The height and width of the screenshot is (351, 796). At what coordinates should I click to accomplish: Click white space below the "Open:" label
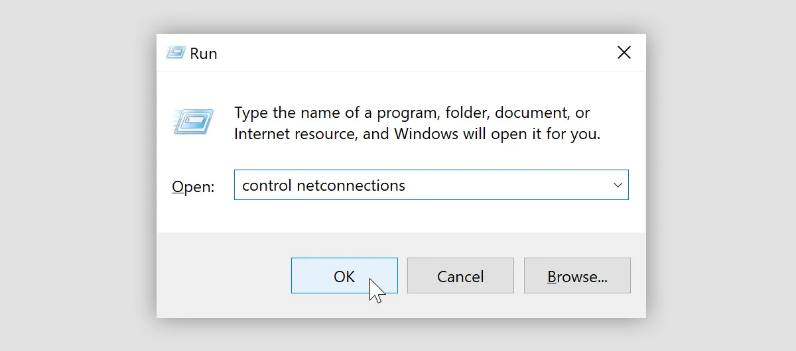pos(193,215)
